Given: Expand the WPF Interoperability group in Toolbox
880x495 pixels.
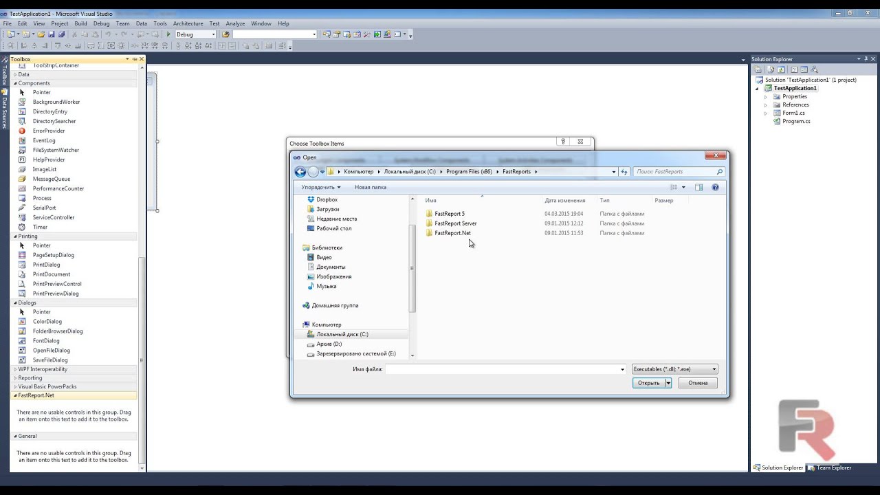Looking at the screenshot, I should pyautogui.click(x=15, y=369).
